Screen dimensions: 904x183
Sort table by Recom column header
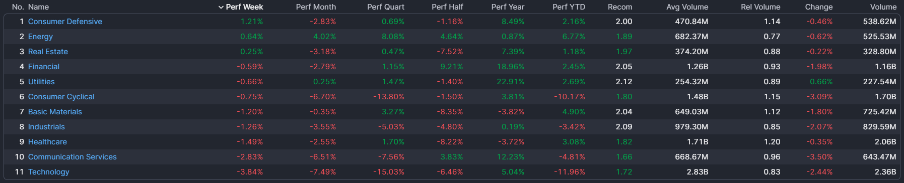[620, 7]
